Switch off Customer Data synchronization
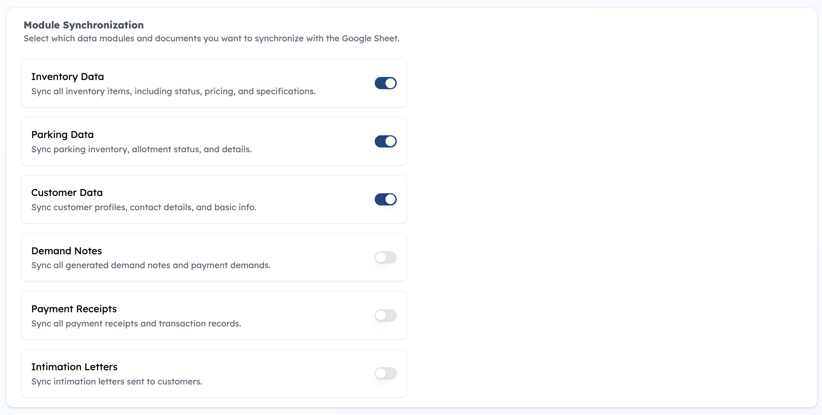The width and height of the screenshot is (822, 415). coord(386,199)
